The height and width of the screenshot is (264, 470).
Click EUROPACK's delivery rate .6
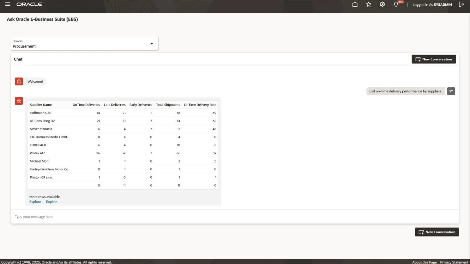tap(215, 145)
